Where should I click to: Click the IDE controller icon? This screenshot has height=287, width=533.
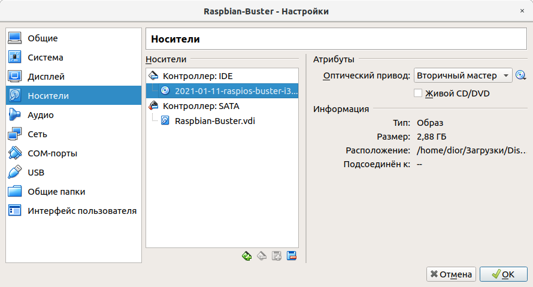(154, 75)
